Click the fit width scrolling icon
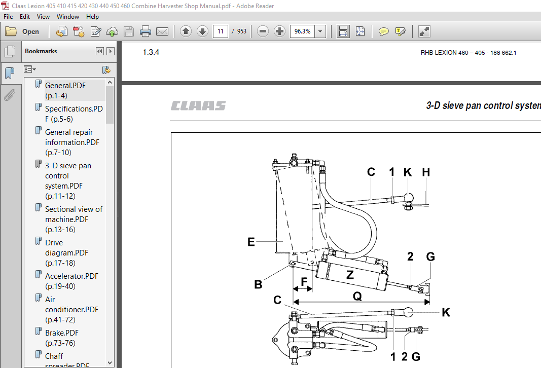541x368 pixels. (x=343, y=31)
